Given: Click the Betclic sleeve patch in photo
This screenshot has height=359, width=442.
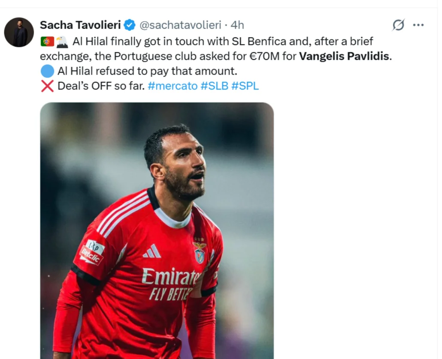Looking at the screenshot, I should pyautogui.click(x=91, y=252).
